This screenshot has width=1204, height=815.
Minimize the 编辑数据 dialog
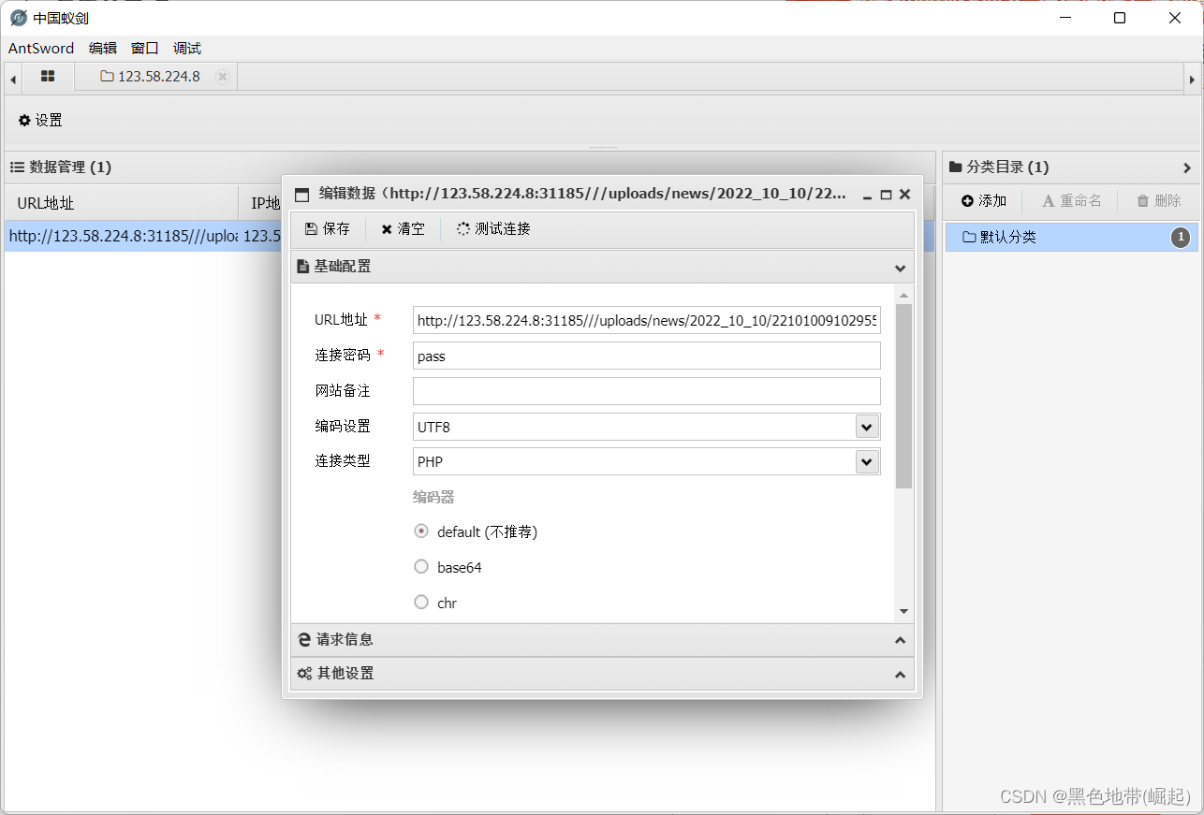tap(867, 195)
